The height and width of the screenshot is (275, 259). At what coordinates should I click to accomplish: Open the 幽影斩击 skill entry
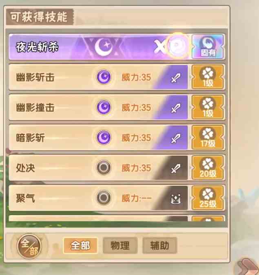pos(98,77)
